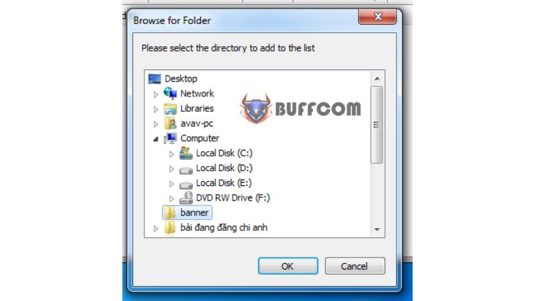Select the banner folder

[187, 213]
